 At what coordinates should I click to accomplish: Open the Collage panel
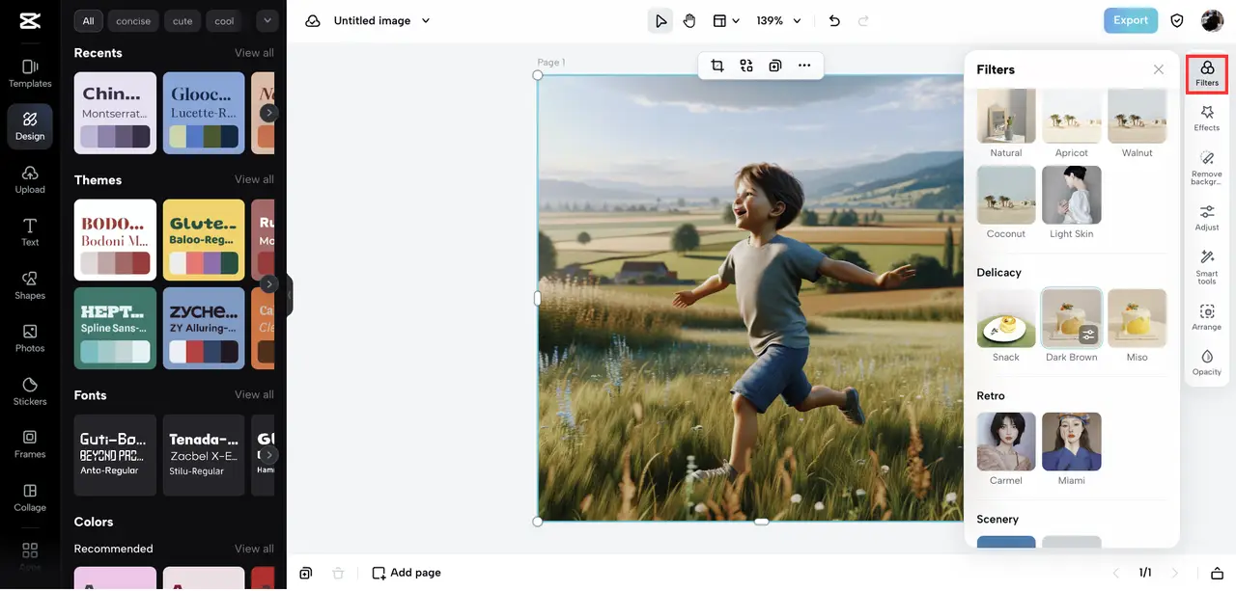point(30,497)
